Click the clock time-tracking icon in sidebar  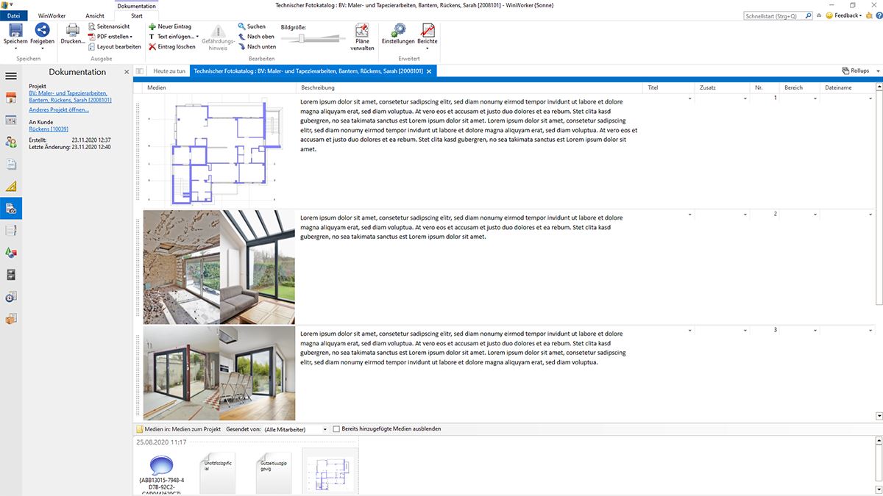pyautogui.click(x=11, y=297)
